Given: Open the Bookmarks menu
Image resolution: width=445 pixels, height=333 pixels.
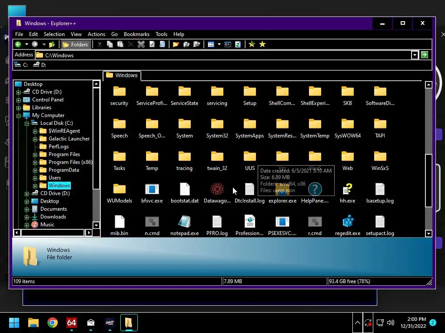Looking at the screenshot, I should coord(136,34).
